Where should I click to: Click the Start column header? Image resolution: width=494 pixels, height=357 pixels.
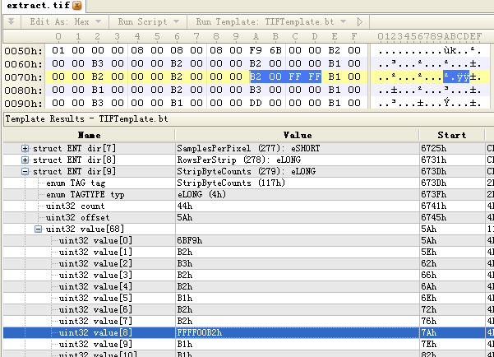click(x=452, y=135)
